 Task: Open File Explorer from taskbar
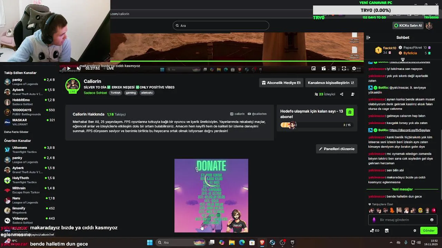[x=232, y=242]
